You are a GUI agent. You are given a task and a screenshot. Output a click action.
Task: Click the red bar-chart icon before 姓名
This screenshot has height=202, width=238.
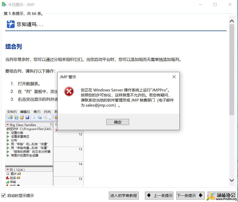[x=8, y=178]
